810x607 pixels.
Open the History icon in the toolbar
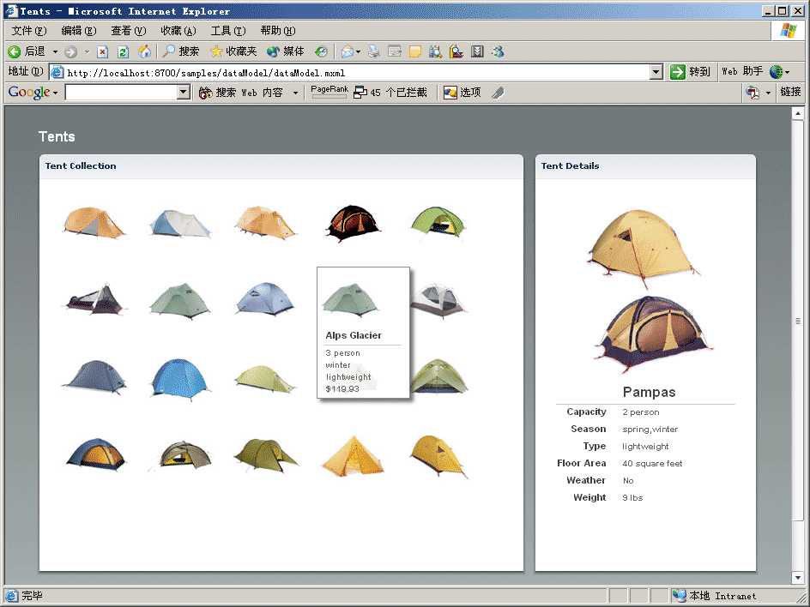[x=321, y=51]
